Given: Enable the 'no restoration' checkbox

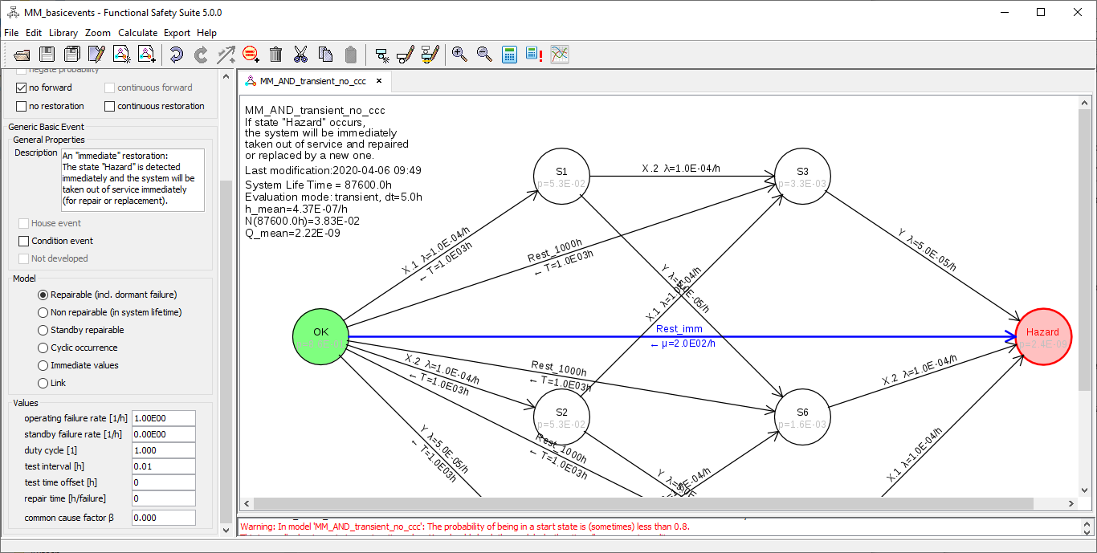Looking at the screenshot, I should [x=22, y=106].
